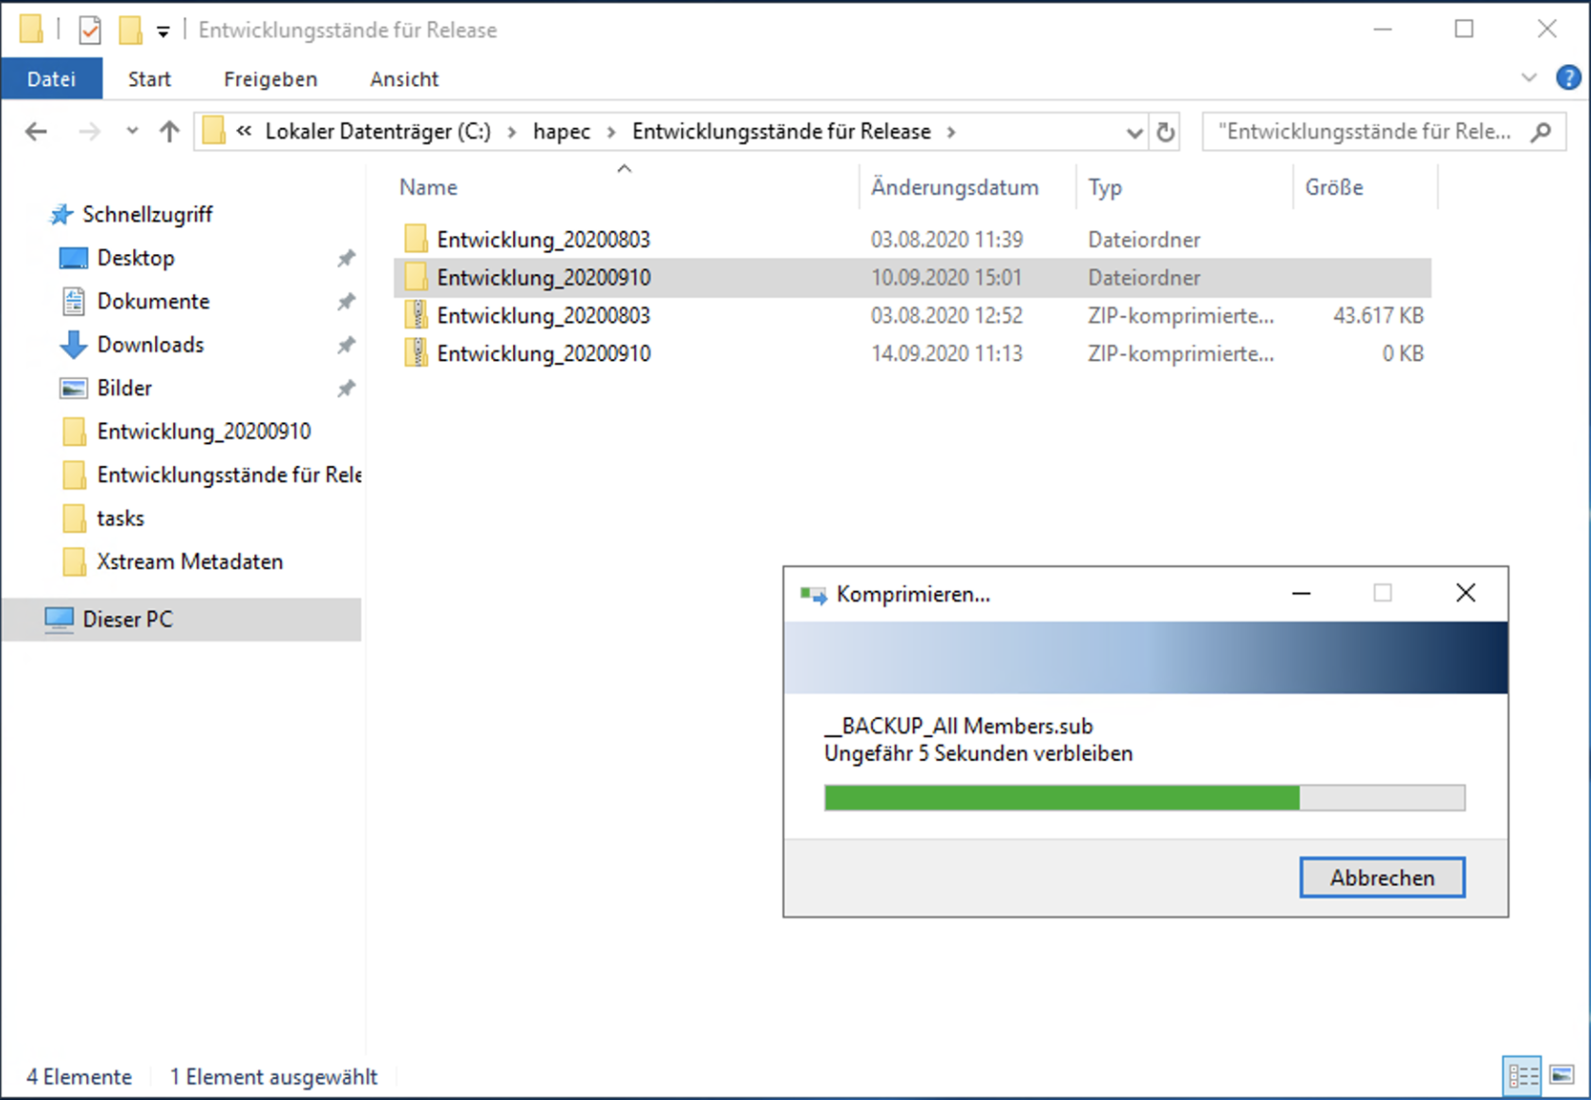Image resolution: width=1591 pixels, height=1100 pixels.
Task: Sort files by Änderungsdatum column
Action: [954, 187]
